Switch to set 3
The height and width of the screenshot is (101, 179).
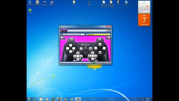click(99, 63)
